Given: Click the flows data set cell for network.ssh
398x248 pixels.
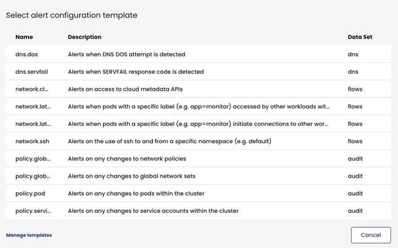Looking at the screenshot, I should pyautogui.click(x=355, y=141).
